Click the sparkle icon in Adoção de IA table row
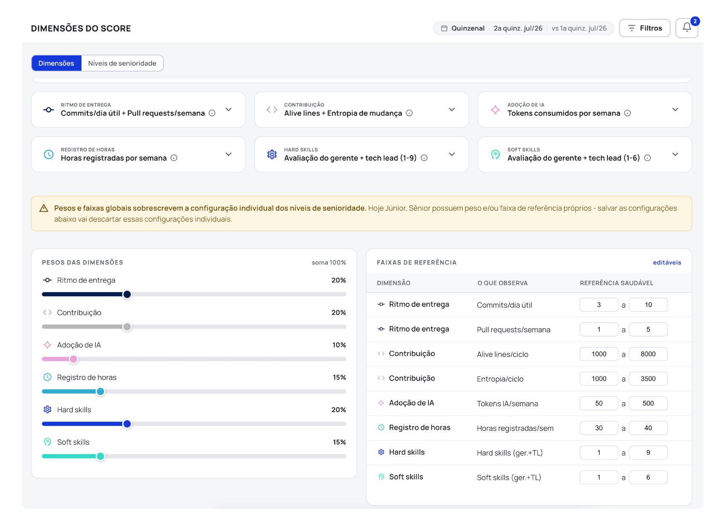The image size is (725, 529). click(381, 403)
